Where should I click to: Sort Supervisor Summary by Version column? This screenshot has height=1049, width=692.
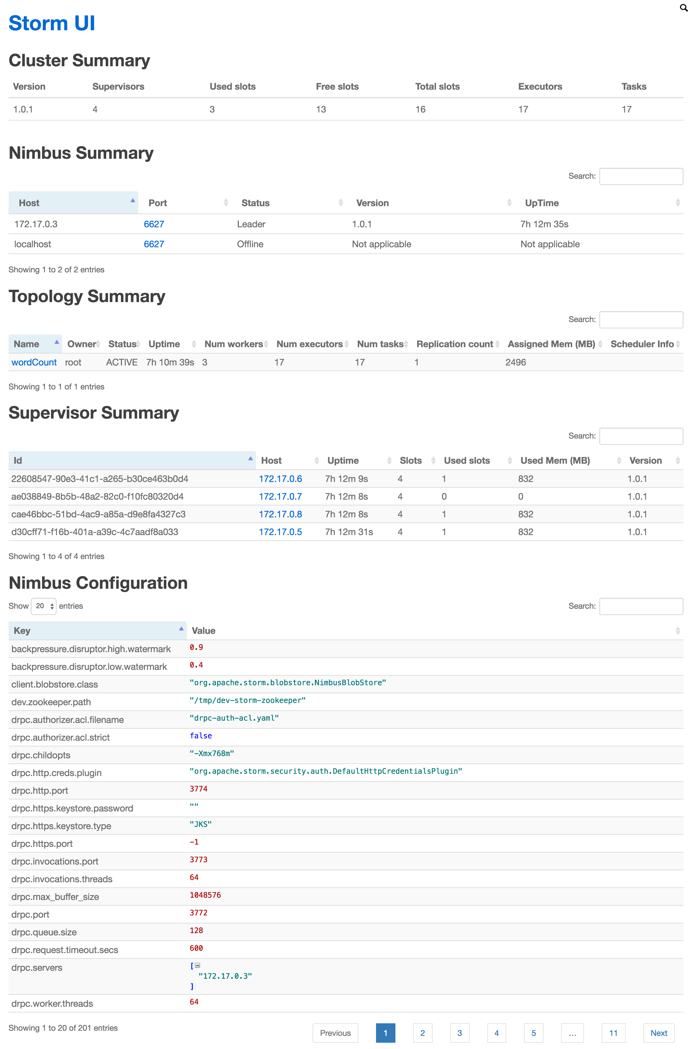click(x=654, y=460)
